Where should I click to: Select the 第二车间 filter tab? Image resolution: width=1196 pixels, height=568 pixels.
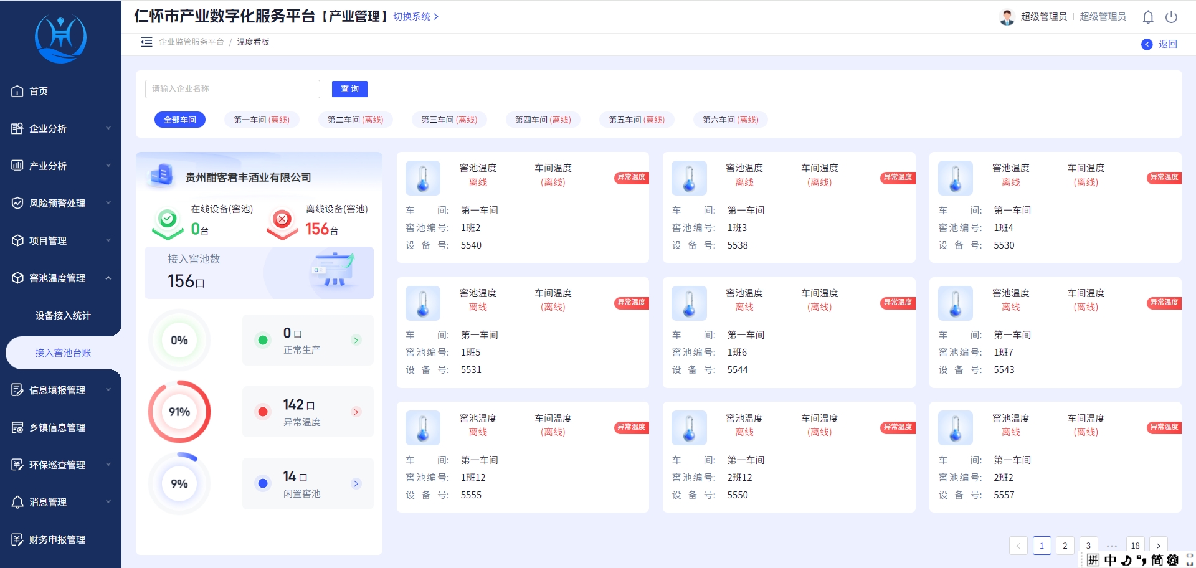[356, 120]
